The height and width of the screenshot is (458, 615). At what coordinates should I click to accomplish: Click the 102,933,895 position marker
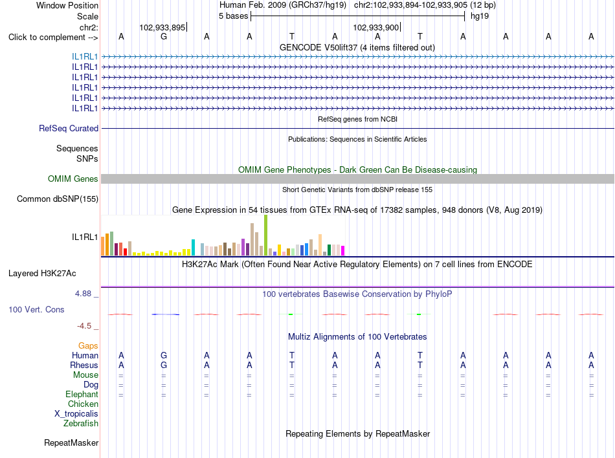(x=162, y=27)
